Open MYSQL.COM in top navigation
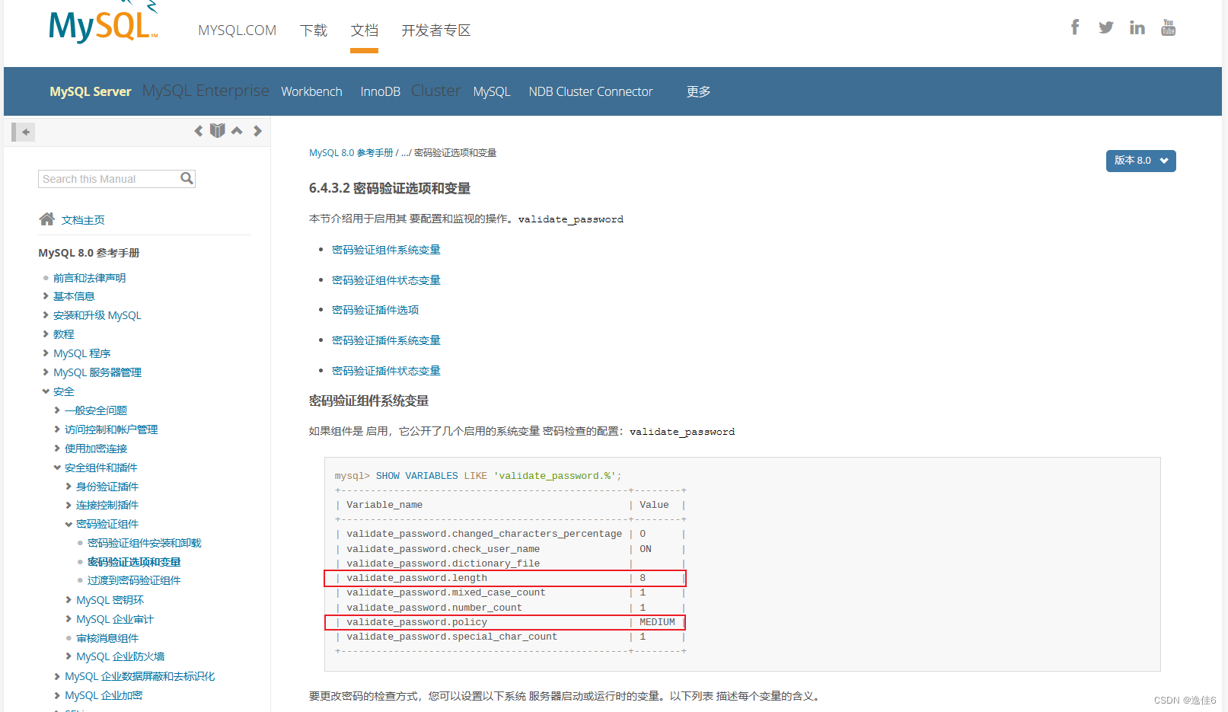Screen dimensions: 1228x712 pyautogui.click(x=237, y=30)
